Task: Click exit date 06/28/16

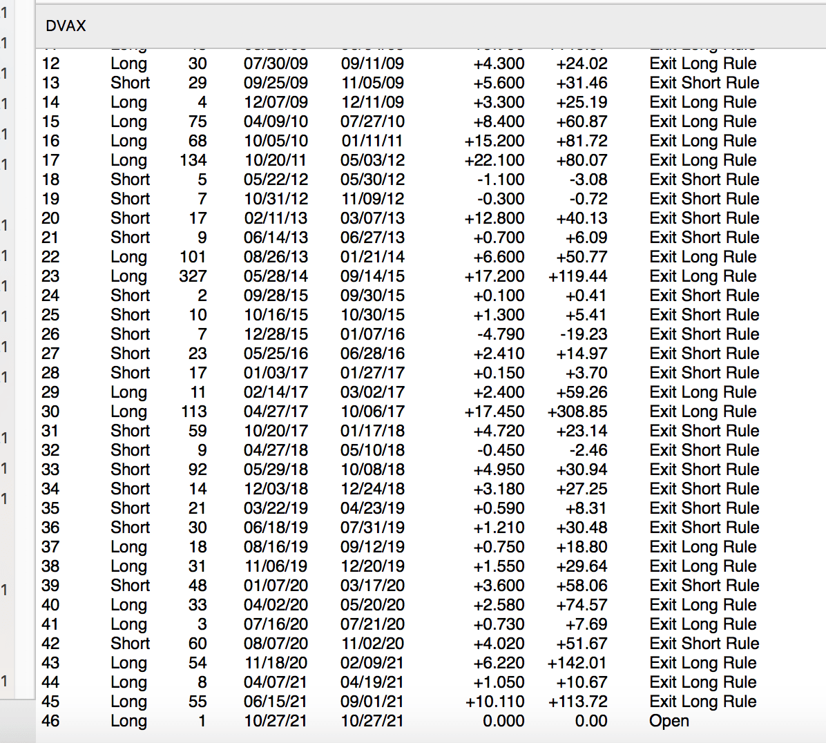Action: [x=372, y=354]
